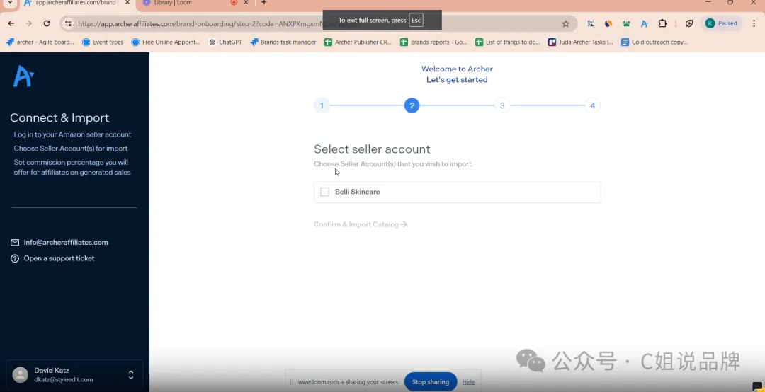The image size is (765, 392).
Task: Click Confirm & Import Catalog
Action: coord(360,224)
